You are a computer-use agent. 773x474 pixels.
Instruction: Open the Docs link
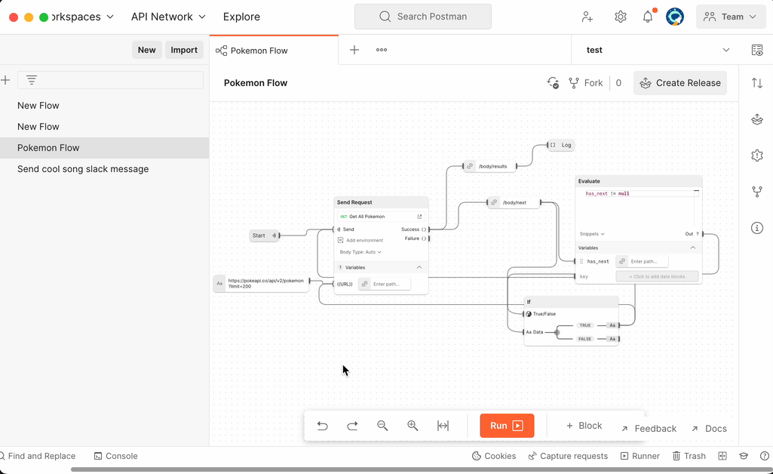[x=709, y=429]
